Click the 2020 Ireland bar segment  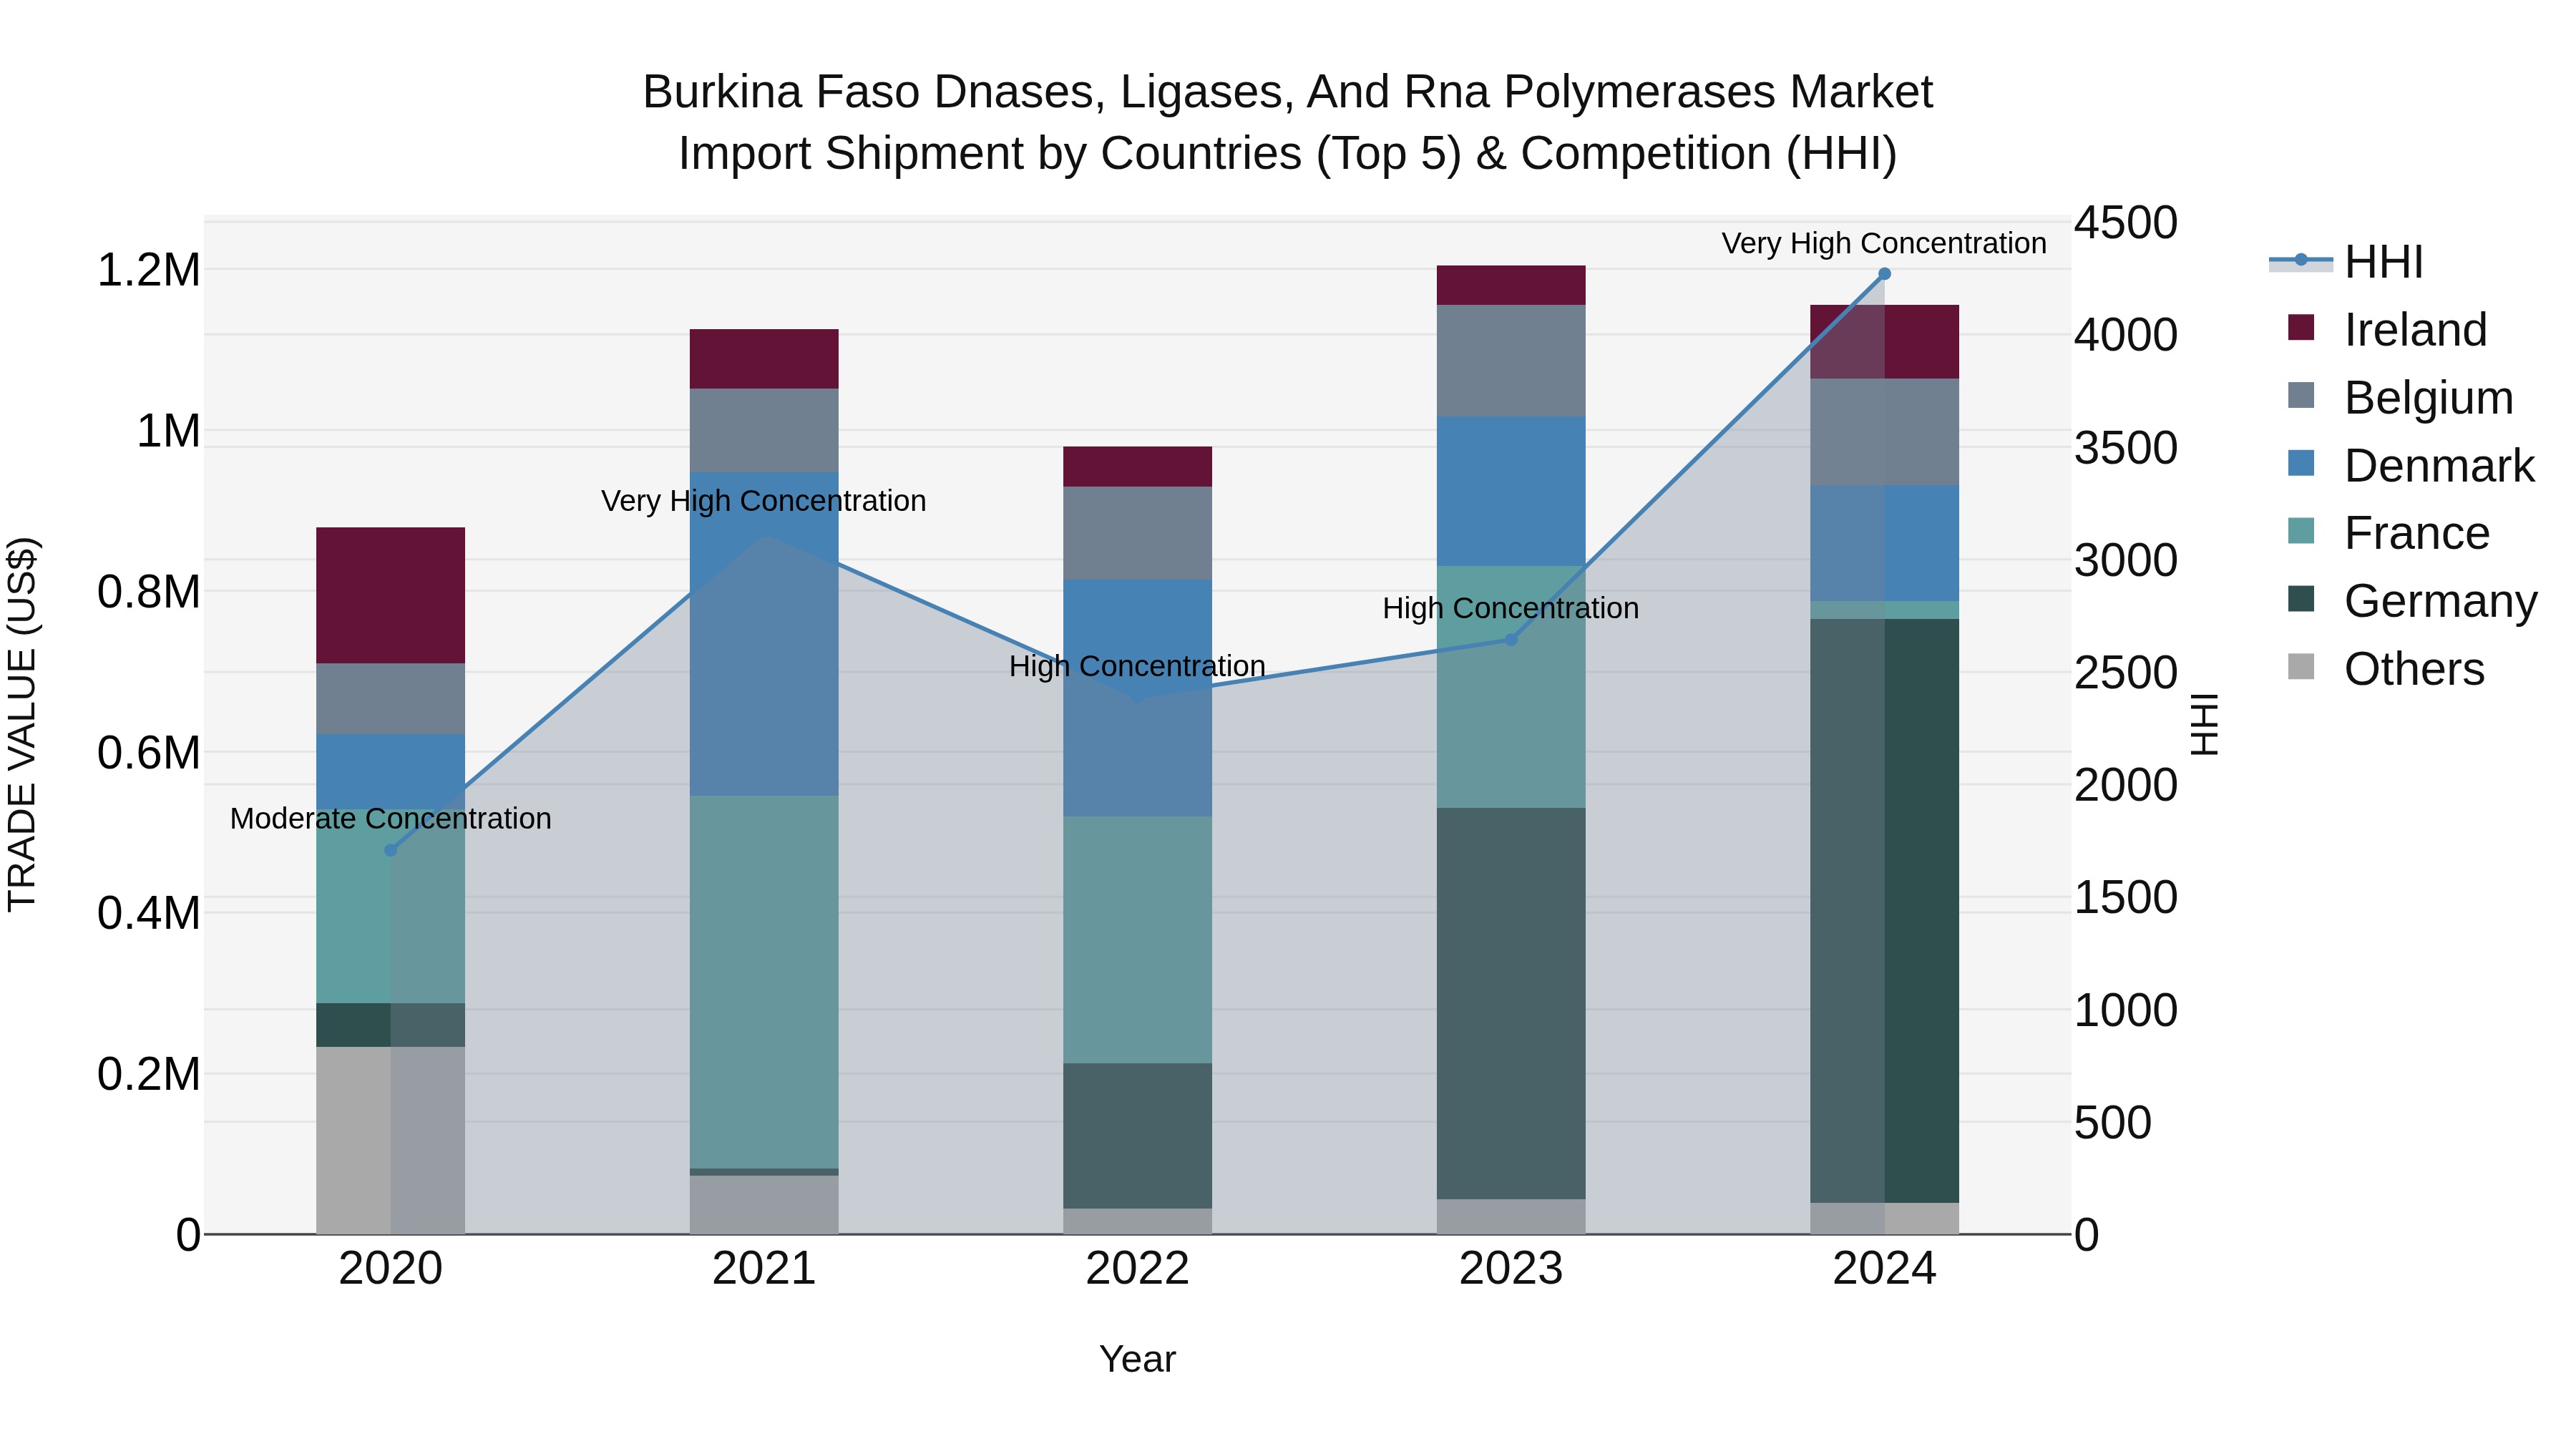[x=391, y=595]
